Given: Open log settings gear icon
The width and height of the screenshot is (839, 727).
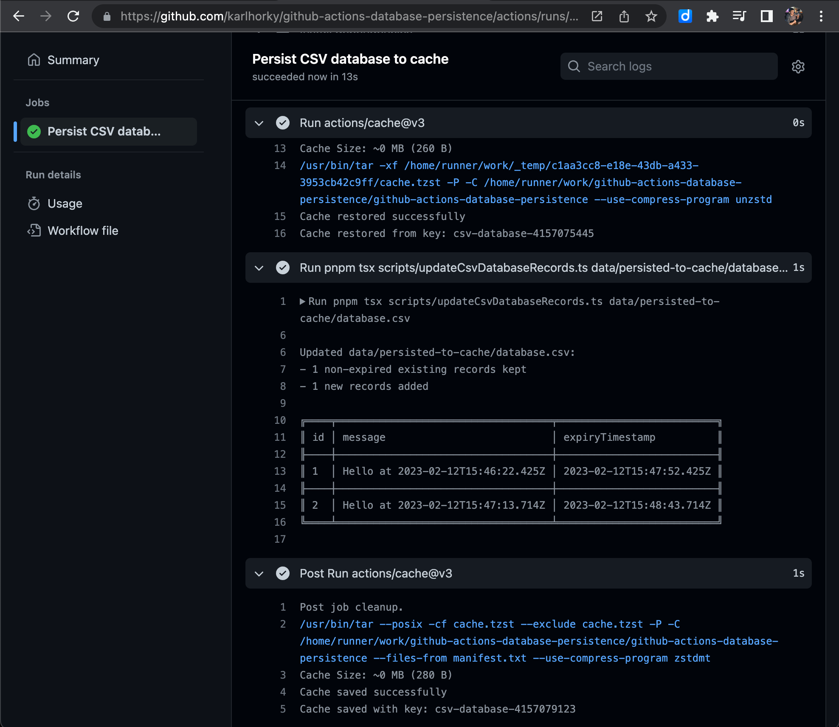Looking at the screenshot, I should coord(798,67).
